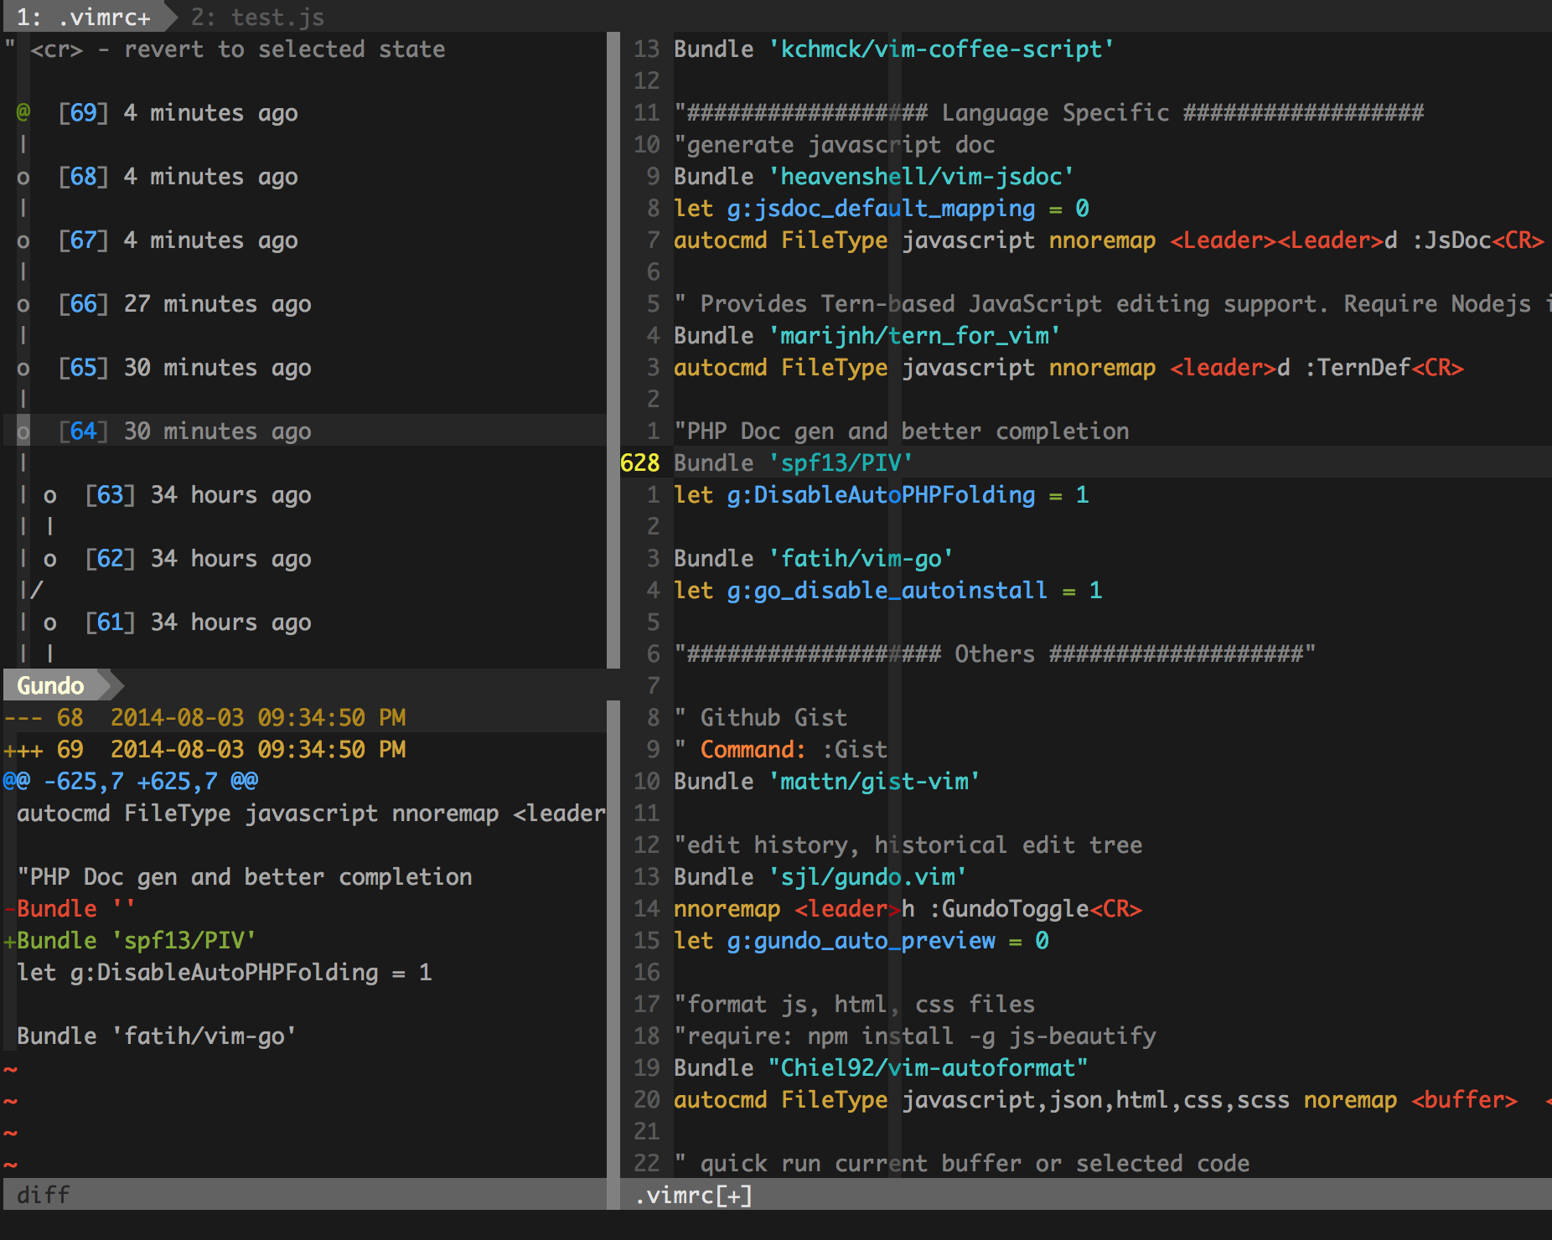
Task: Click the " Command: :Gist comment line
Action: [781, 749]
